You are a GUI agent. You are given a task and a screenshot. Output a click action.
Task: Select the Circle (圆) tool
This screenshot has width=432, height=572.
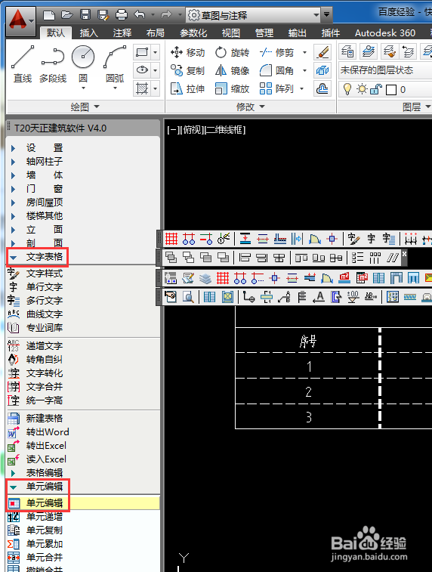pos(83,57)
